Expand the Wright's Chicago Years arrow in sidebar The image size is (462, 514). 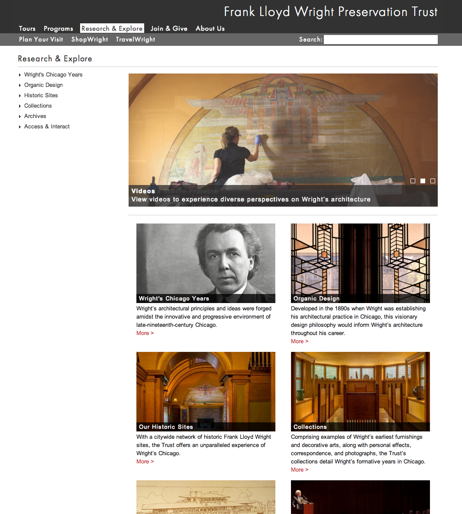pyautogui.click(x=20, y=75)
